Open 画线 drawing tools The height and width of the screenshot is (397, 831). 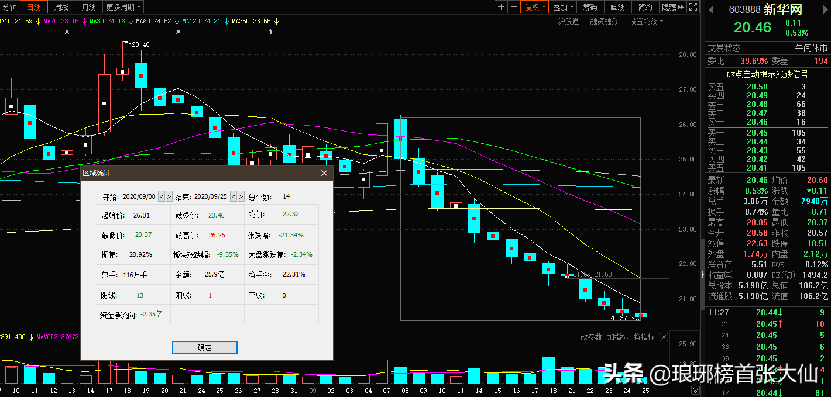click(617, 7)
